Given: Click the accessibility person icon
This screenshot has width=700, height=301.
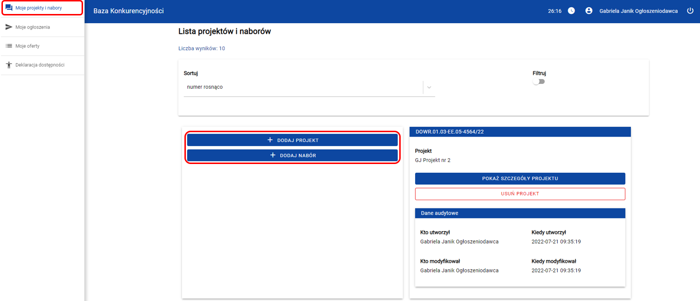Looking at the screenshot, I should (x=9, y=65).
